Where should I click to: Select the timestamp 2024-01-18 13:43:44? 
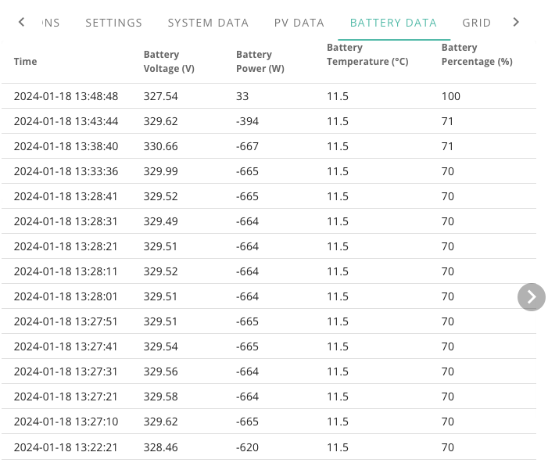coord(66,121)
